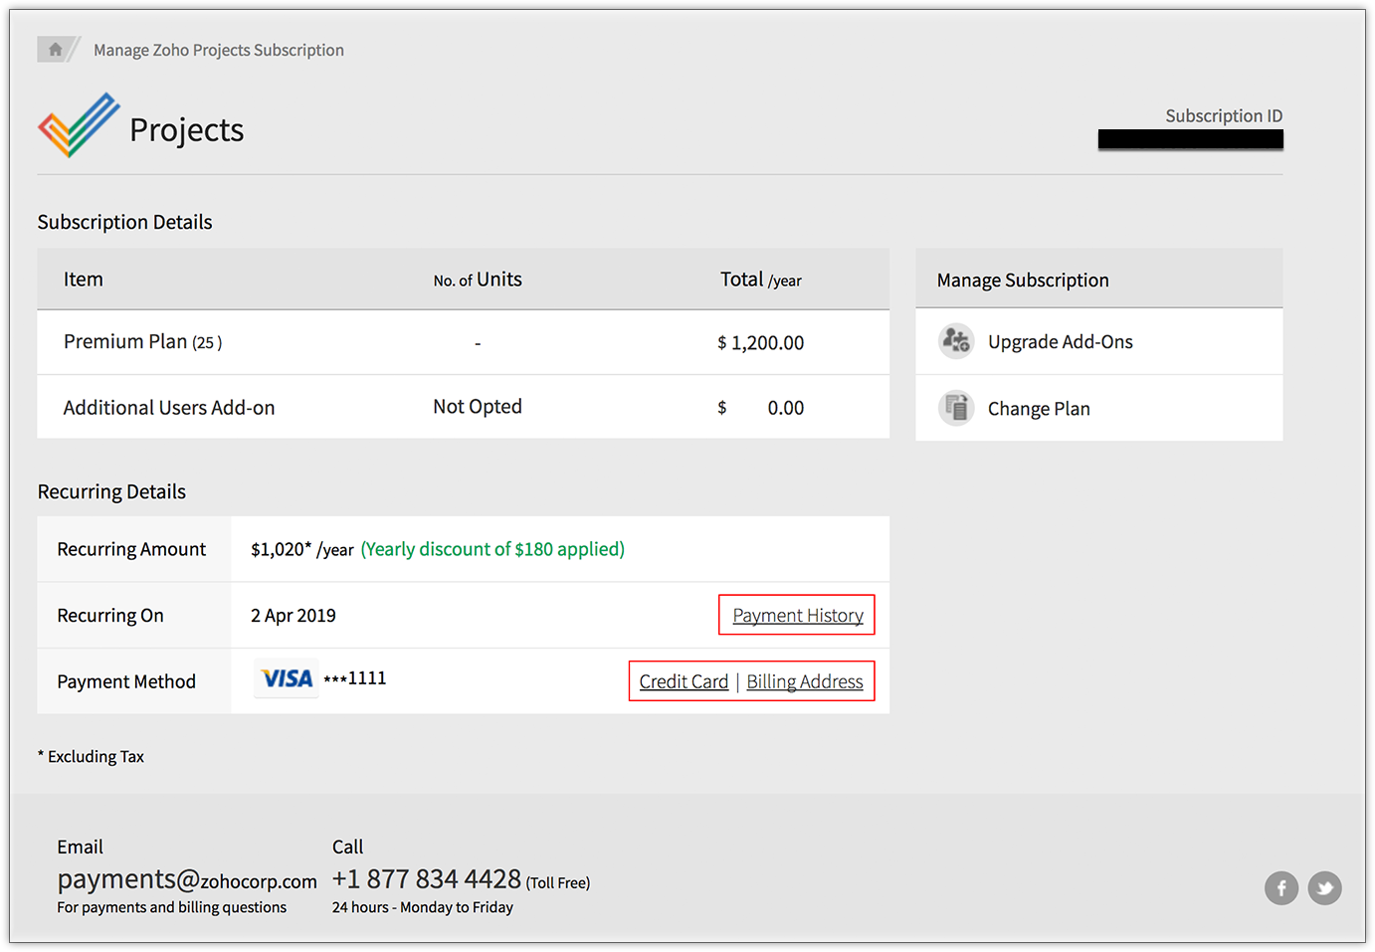The image size is (1375, 952).
Task: Click the payments@zohocorp.com email address
Action: point(187,880)
